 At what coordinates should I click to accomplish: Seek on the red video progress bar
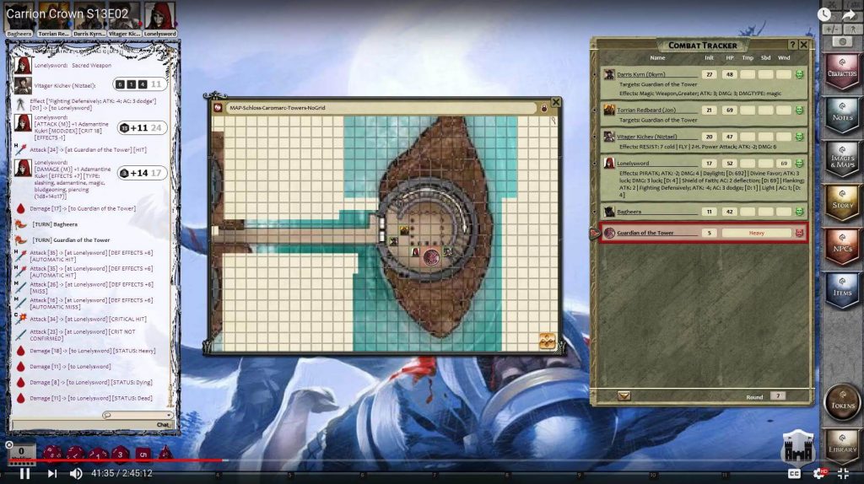pos(116,460)
